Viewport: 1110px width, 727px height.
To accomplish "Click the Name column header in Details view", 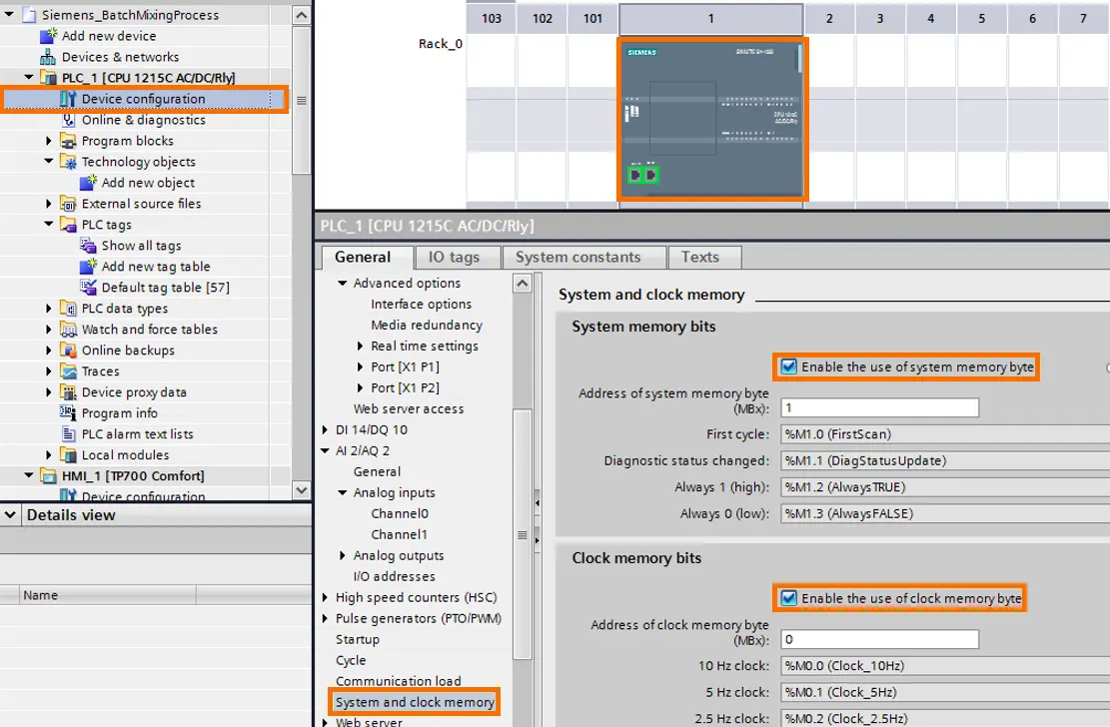I will [108, 595].
